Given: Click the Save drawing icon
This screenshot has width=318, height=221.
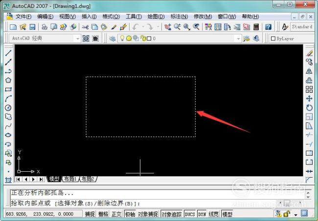Looking at the screenshot, I should [32, 27].
